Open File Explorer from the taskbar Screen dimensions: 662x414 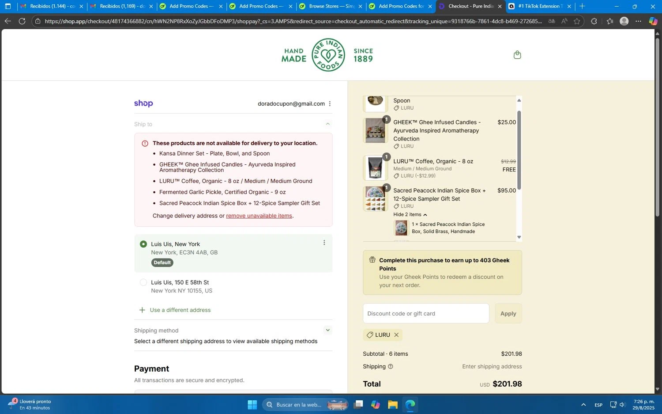tap(393, 405)
